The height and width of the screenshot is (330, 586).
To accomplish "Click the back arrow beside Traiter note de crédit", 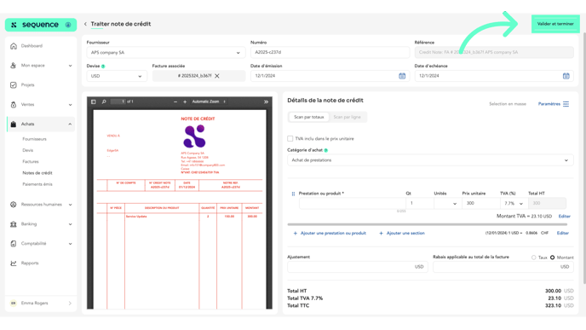I will point(85,24).
